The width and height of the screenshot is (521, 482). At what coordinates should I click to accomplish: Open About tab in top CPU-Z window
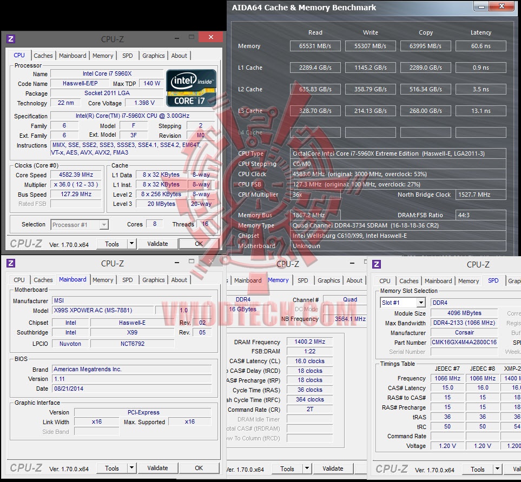tap(179, 56)
